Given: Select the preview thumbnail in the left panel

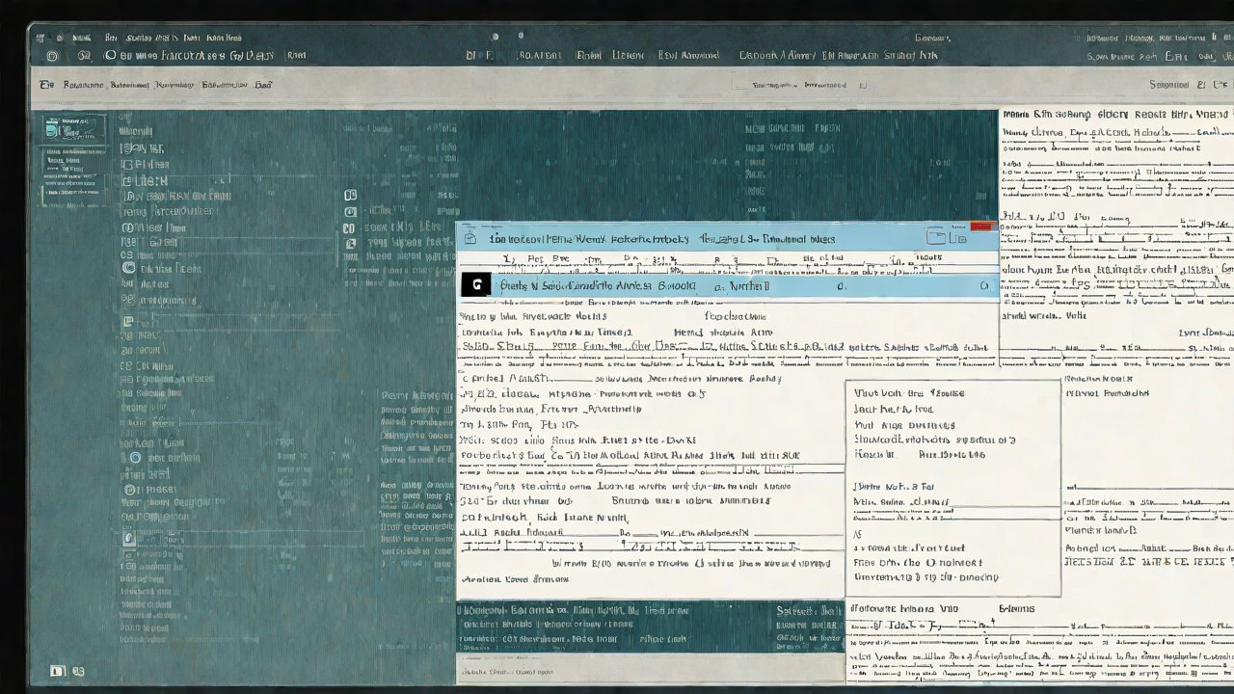Looking at the screenshot, I should [73, 129].
